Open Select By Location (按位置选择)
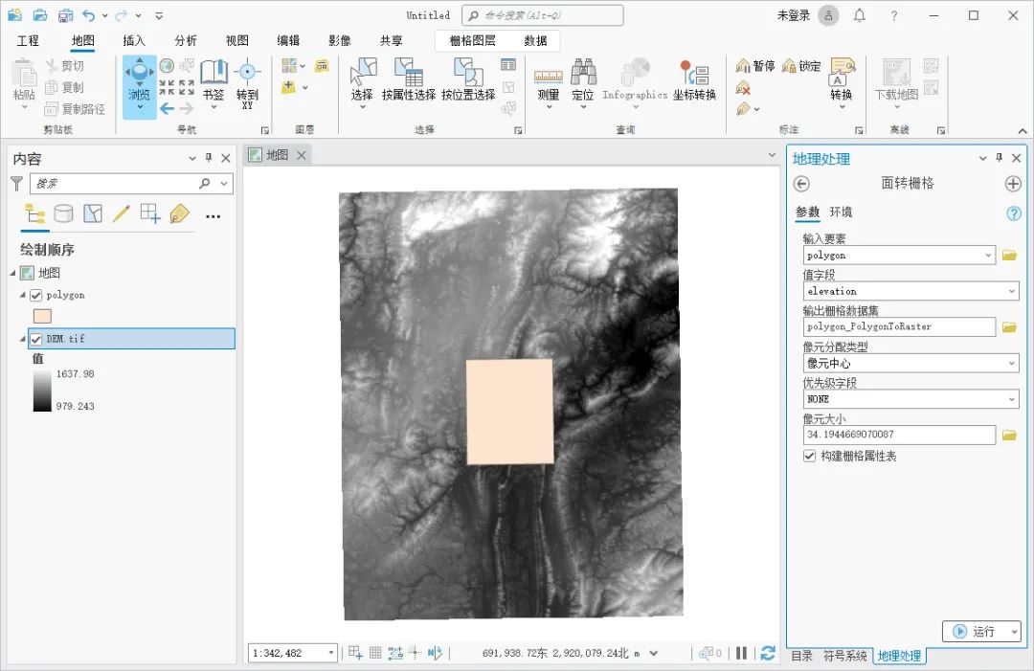 click(x=468, y=79)
